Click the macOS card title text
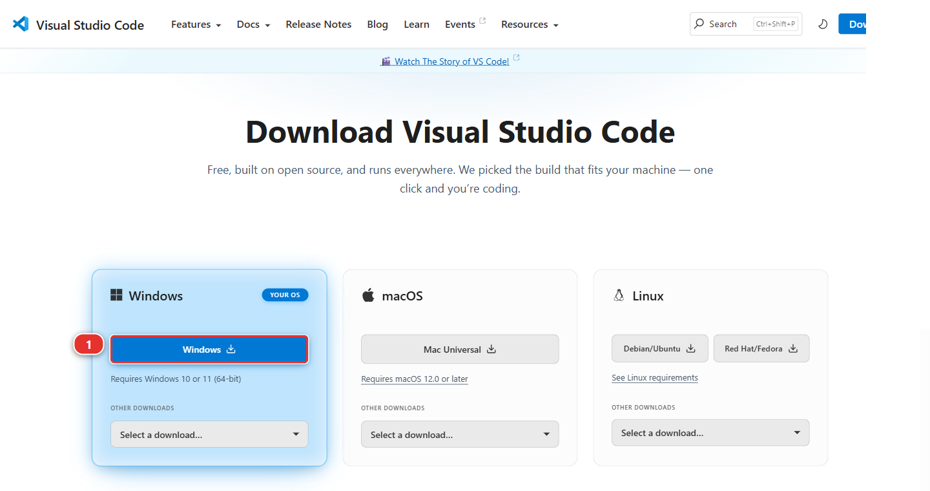The width and height of the screenshot is (930, 491). tap(402, 296)
